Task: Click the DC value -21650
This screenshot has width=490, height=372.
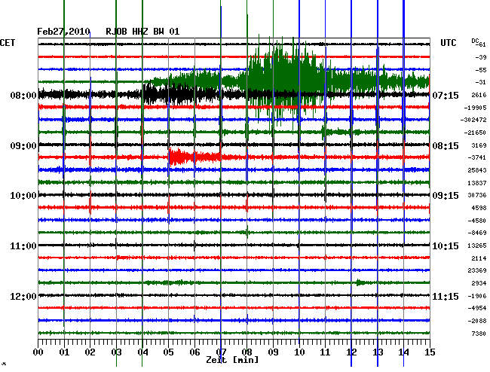Action: point(475,133)
